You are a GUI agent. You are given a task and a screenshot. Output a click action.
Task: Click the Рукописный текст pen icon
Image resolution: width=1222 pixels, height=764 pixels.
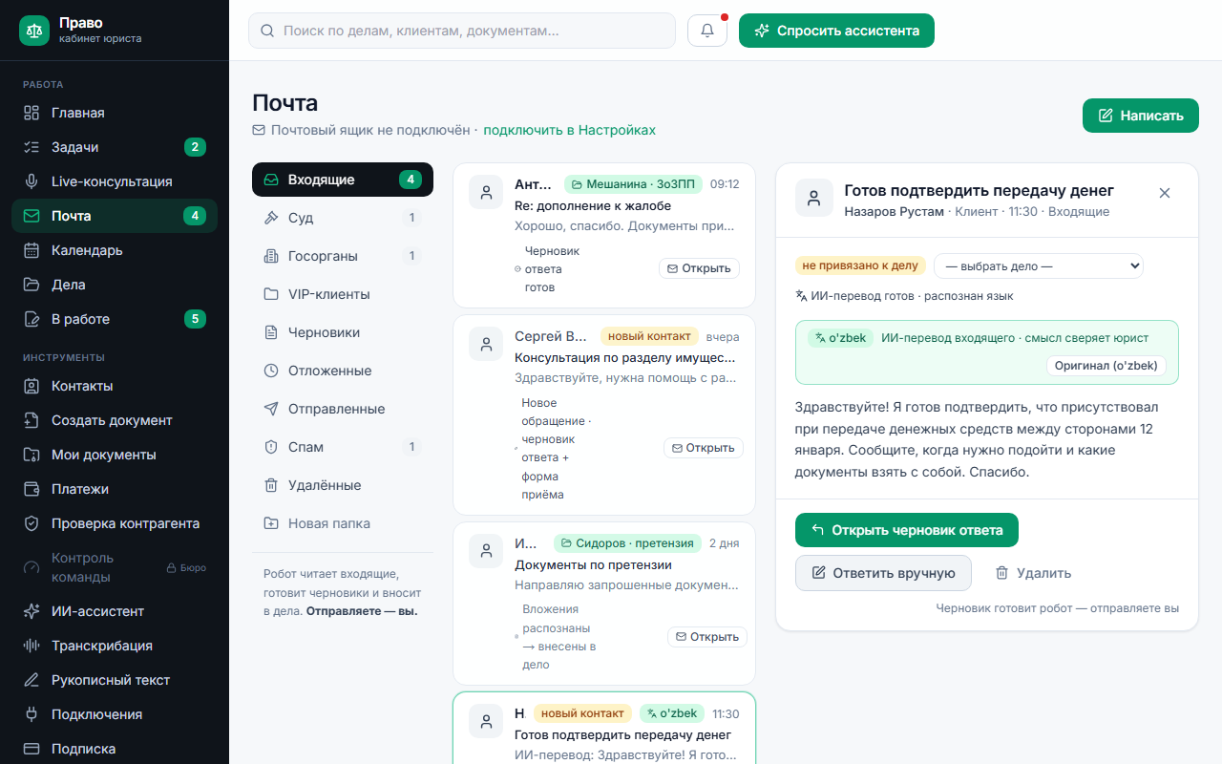(32, 680)
